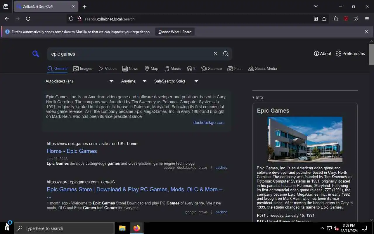The height and width of the screenshot is (234, 374).
Task: Open the Windows notification center
Action: 364,228
